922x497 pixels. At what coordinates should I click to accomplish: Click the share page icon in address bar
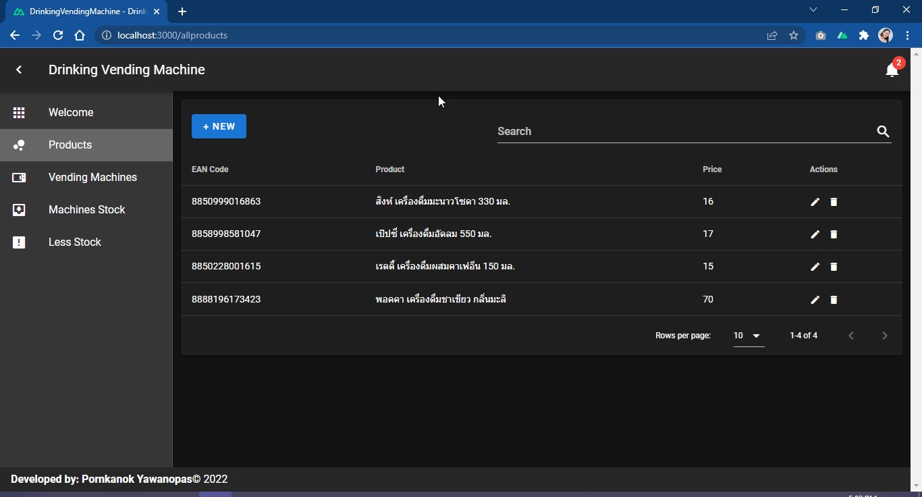point(772,35)
